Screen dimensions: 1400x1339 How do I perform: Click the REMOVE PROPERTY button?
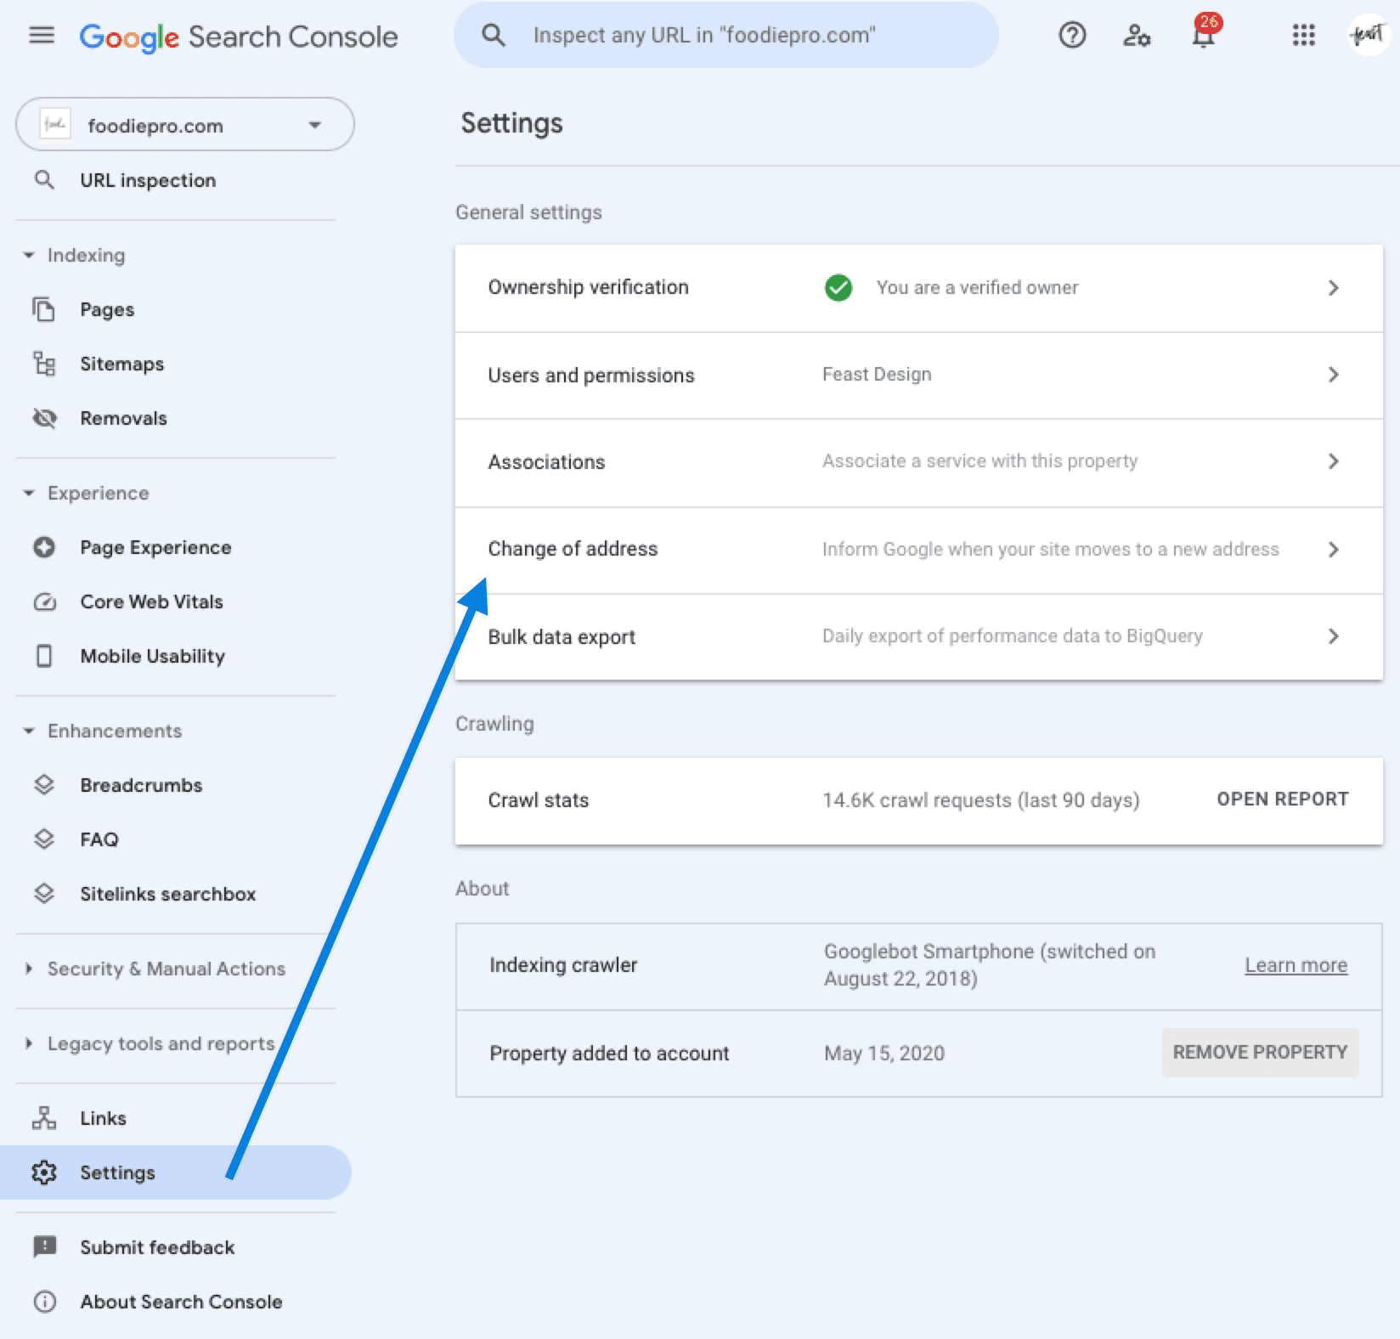coord(1260,1052)
